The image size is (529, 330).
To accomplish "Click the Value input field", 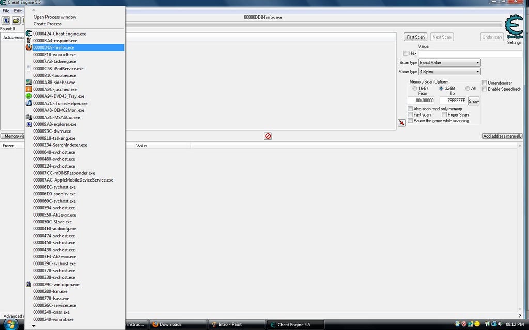I will (x=470, y=53).
